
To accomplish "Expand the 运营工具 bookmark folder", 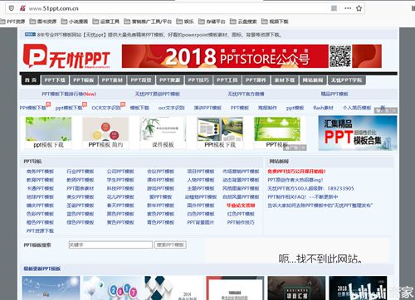I will [106, 22].
